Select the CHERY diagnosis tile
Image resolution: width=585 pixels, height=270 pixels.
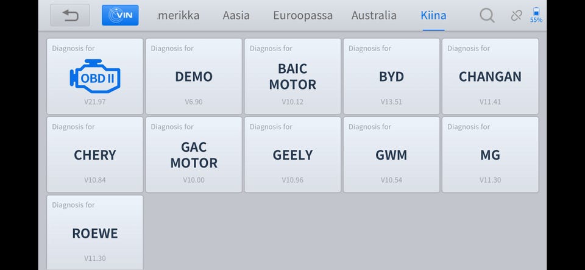pyautogui.click(x=95, y=155)
